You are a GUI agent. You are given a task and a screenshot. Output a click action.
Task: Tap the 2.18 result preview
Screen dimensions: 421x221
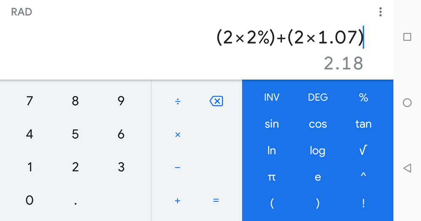click(344, 64)
